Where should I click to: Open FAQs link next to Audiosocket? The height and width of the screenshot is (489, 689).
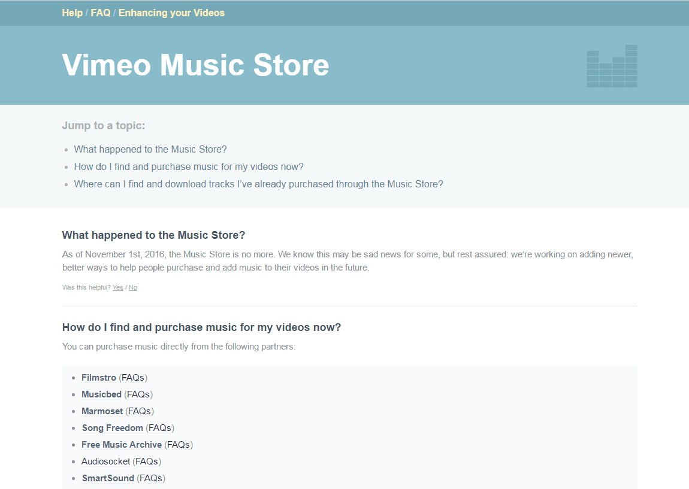point(147,461)
